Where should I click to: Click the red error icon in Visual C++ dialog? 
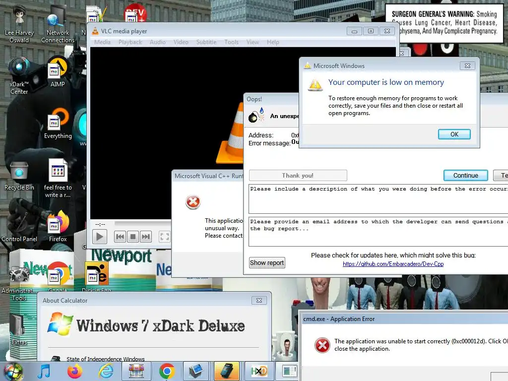click(193, 202)
